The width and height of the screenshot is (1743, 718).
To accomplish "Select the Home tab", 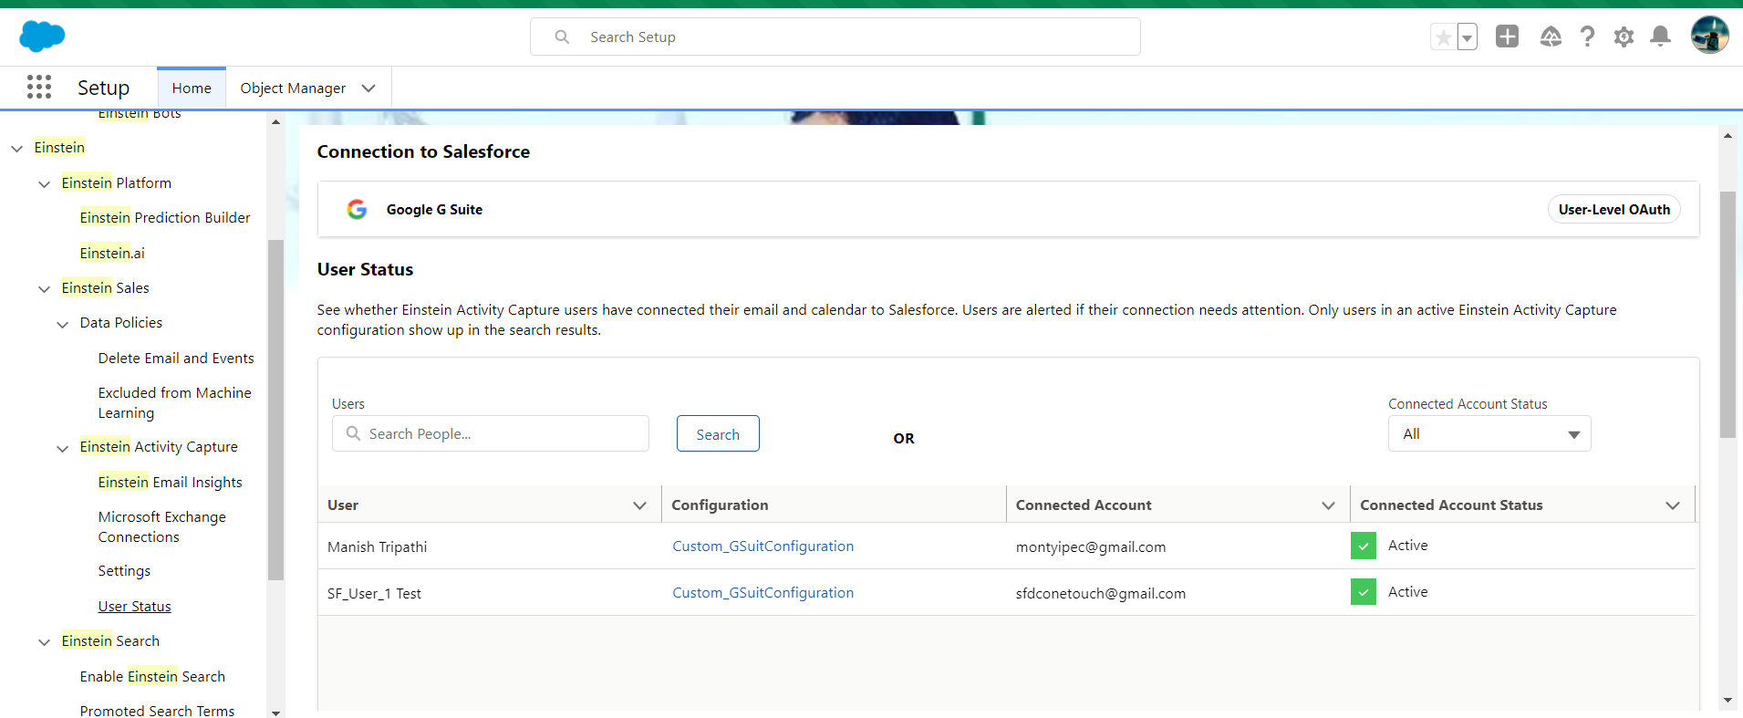I will 192,88.
